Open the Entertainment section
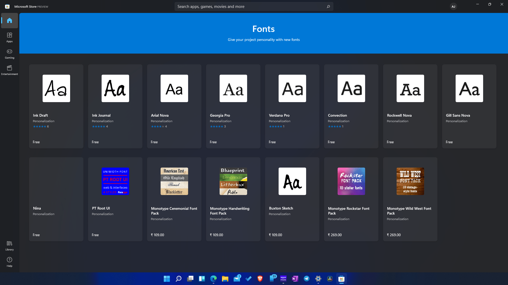This screenshot has width=508, height=285. [x=10, y=70]
